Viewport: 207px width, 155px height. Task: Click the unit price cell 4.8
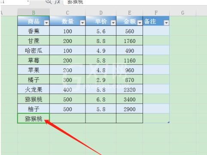click(x=101, y=70)
